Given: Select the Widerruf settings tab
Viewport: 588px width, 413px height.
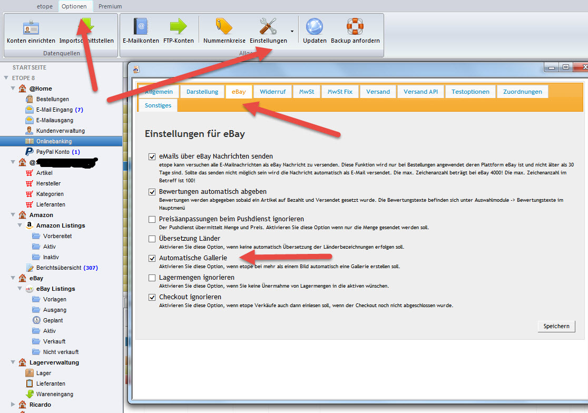Looking at the screenshot, I should pyautogui.click(x=272, y=92).
